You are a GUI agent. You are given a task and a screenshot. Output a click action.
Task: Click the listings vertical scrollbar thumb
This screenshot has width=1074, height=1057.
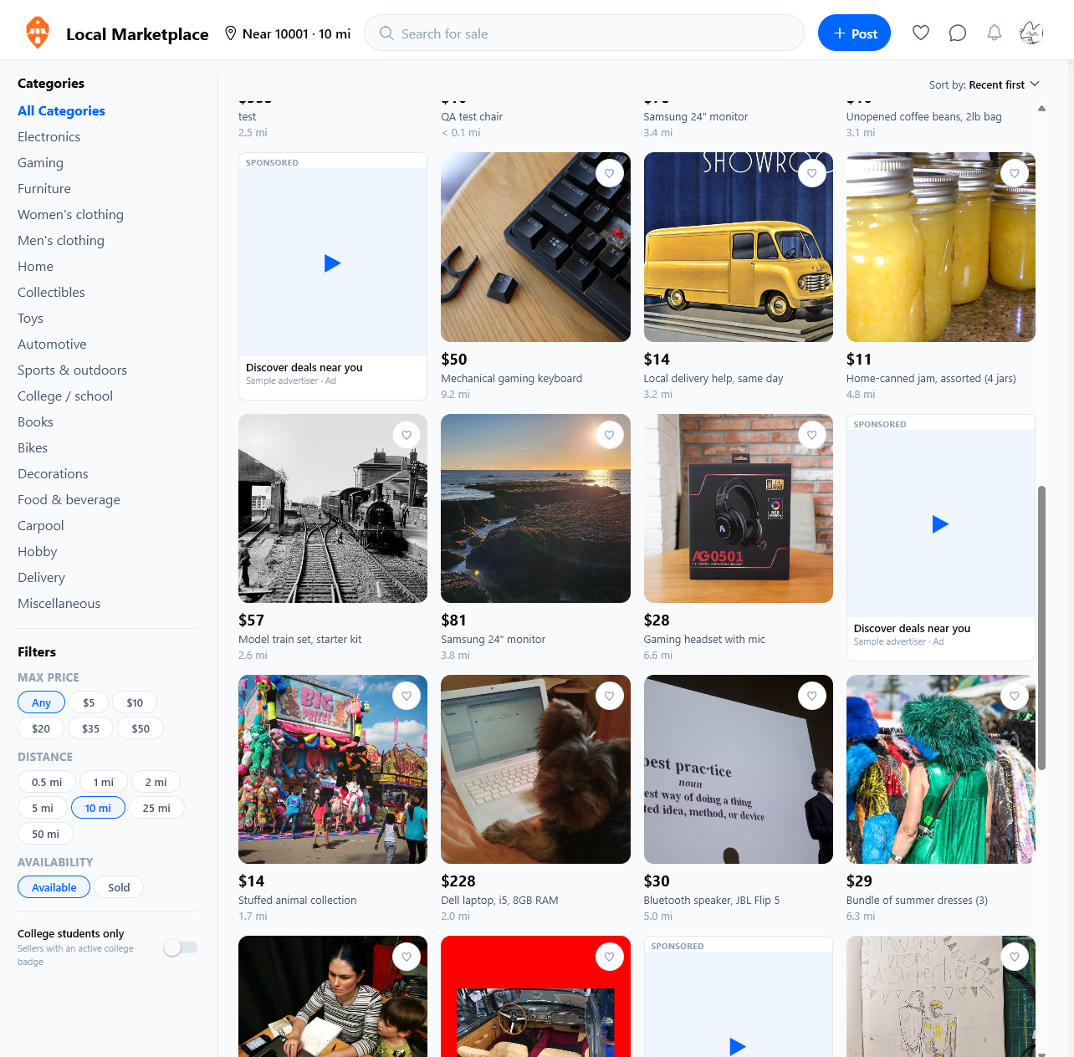pos(1041,627)
